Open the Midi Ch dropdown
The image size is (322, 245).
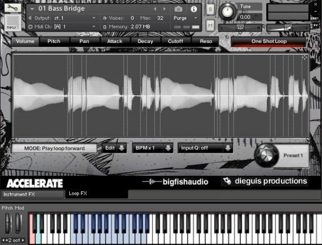[94, 27]
